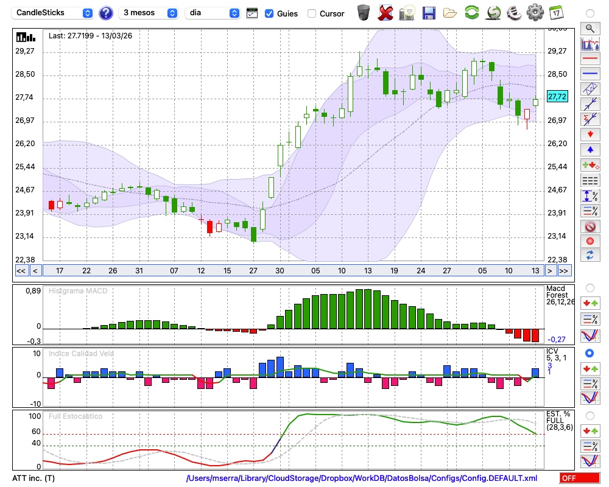Uncheck the Guies checkbox
Viewport: 609px width, 487px height.
pyautogui.click(x=269, y=13)
